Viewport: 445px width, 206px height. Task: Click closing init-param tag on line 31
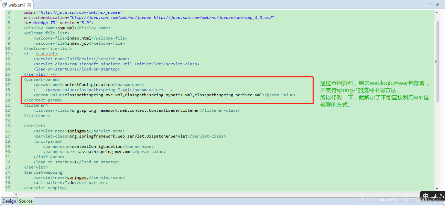[x=49, y=157]
